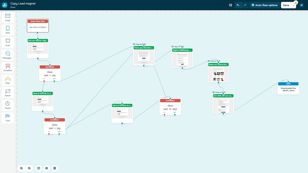Expand the Save dropdown arrow
This screenshot has width=308, height=173.
(x=294, y=5)
